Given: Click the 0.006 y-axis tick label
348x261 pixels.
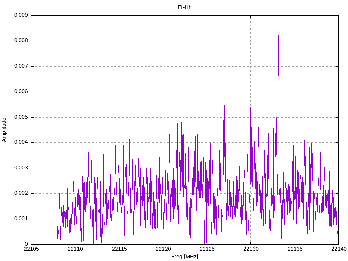Looking at the screenshot, I should point(21,92).
